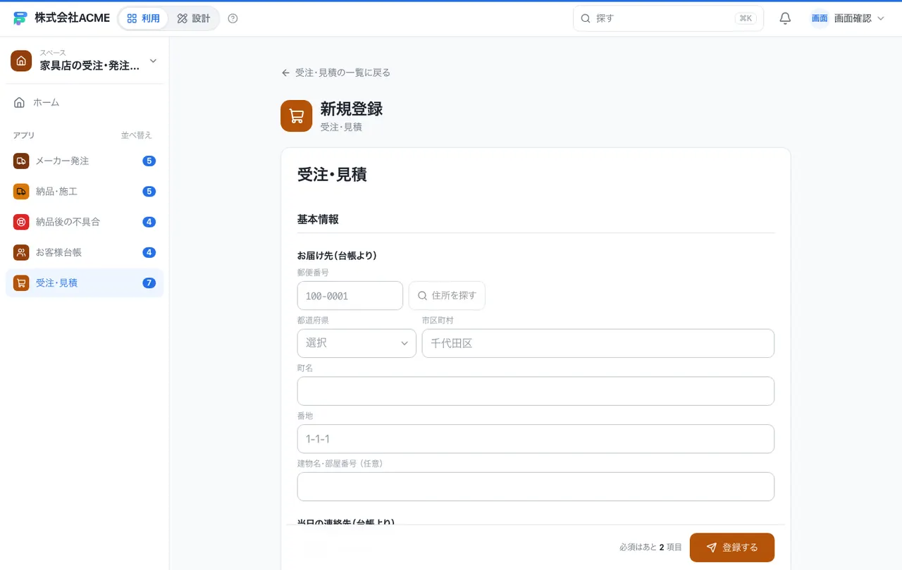The height and width of the screenshot is (570, 902).
Task: Click the 基本情報 section heading
Action: click(318, 219)
